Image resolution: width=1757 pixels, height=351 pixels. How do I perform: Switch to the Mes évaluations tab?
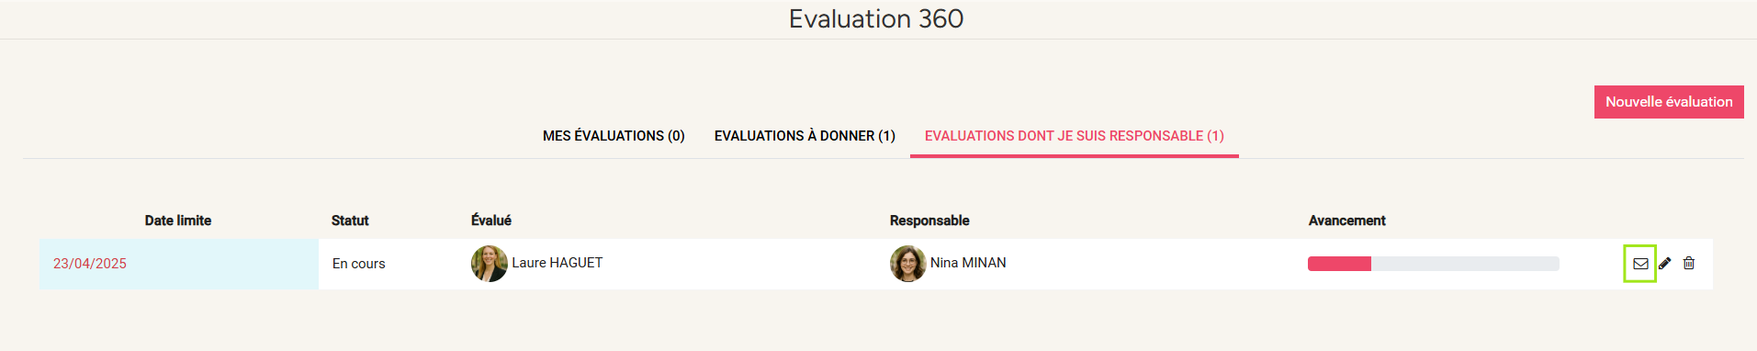(614, 136)
